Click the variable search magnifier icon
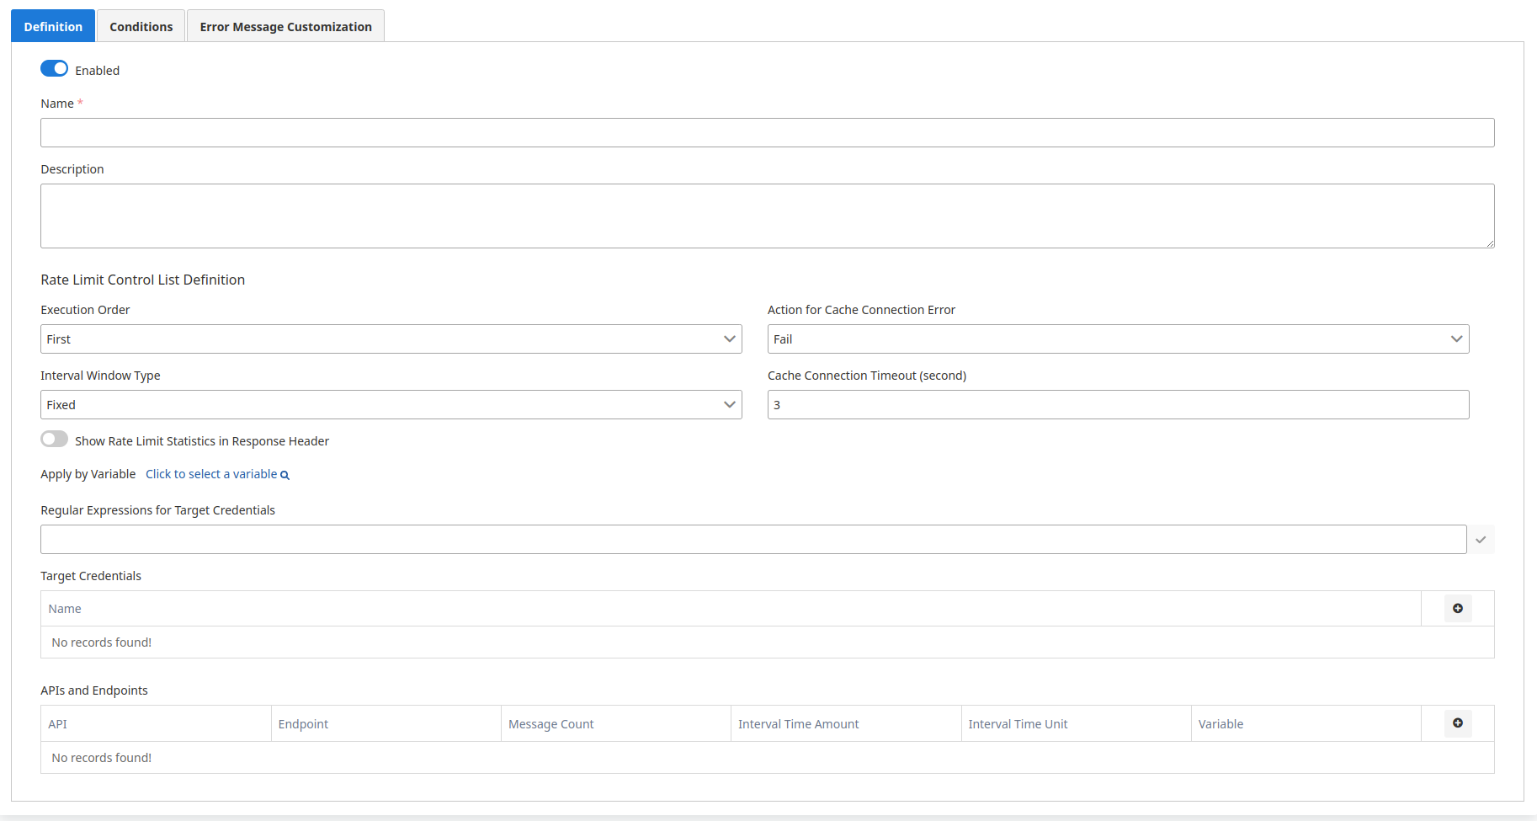 [285, 475]
